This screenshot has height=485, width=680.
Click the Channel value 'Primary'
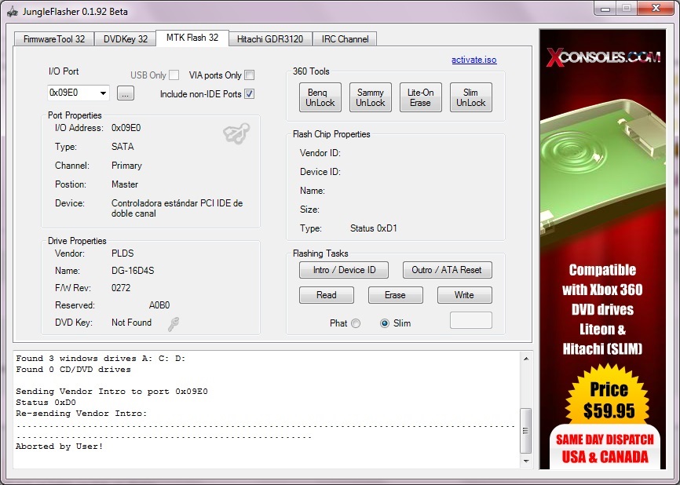click(x=126, y=166)
